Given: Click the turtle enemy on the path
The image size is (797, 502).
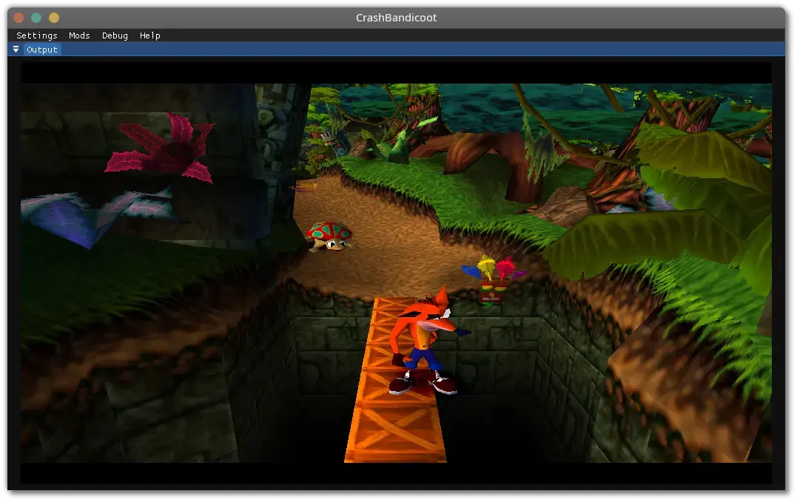Looking at the screenshot, I should [330, 236].
